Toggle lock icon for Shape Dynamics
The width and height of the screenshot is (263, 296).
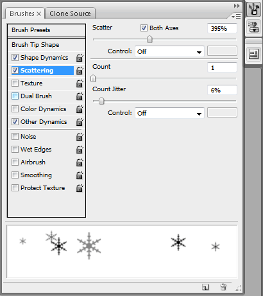(80, 58)
